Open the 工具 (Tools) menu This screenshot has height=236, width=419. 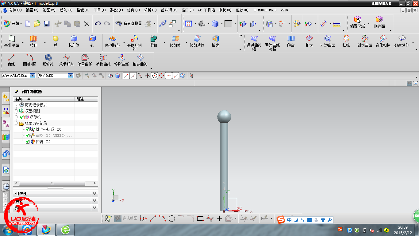[100, 10]
